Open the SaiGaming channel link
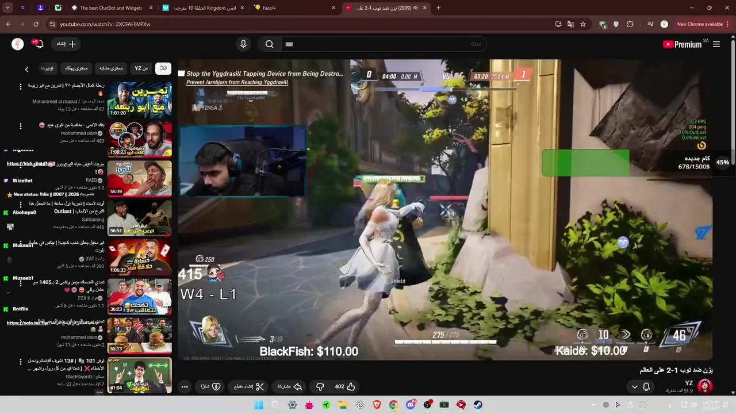736x414 pixels. pos(93,220)
